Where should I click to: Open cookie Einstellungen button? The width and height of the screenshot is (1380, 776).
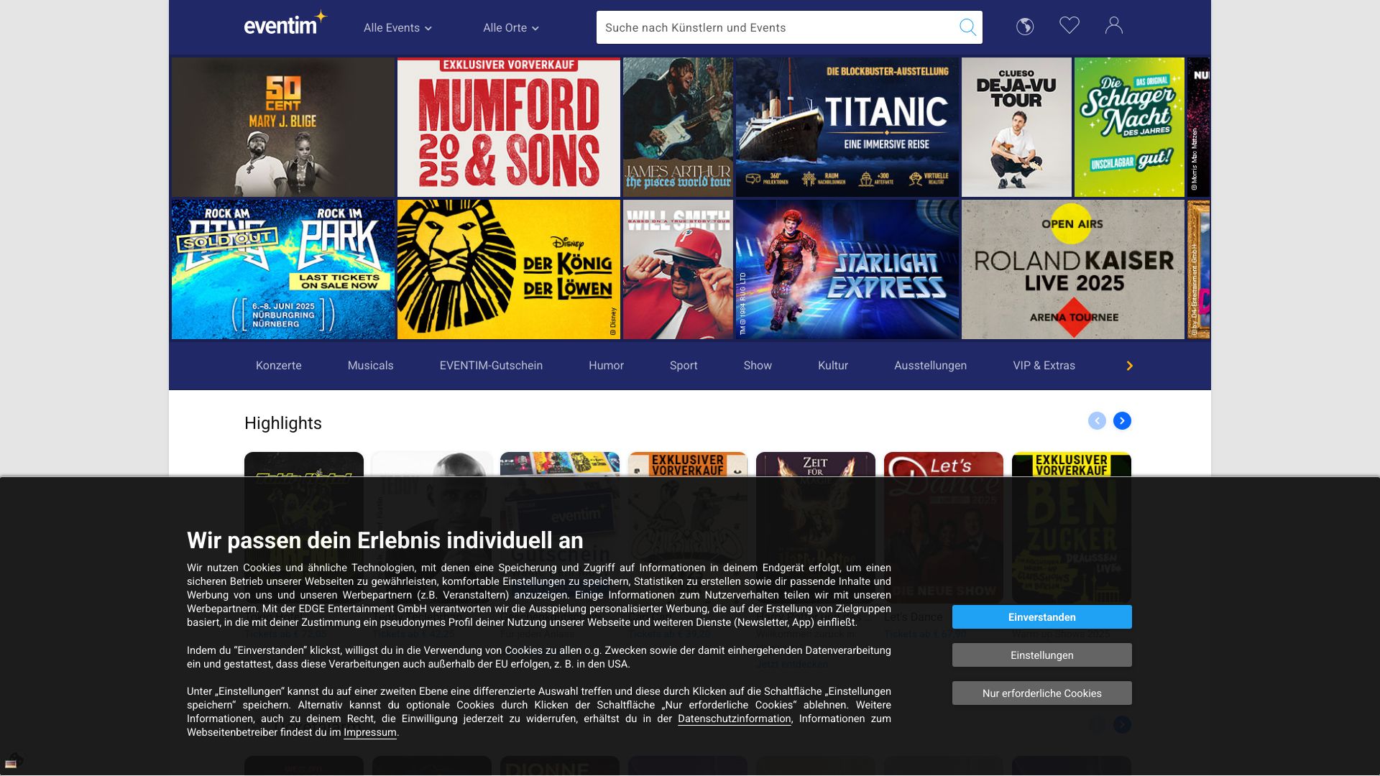[1041, 655]
